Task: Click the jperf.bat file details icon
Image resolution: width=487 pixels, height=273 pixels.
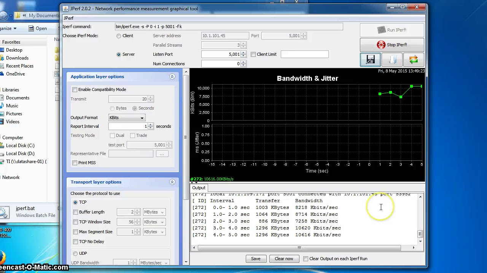Action: point(4,212)
